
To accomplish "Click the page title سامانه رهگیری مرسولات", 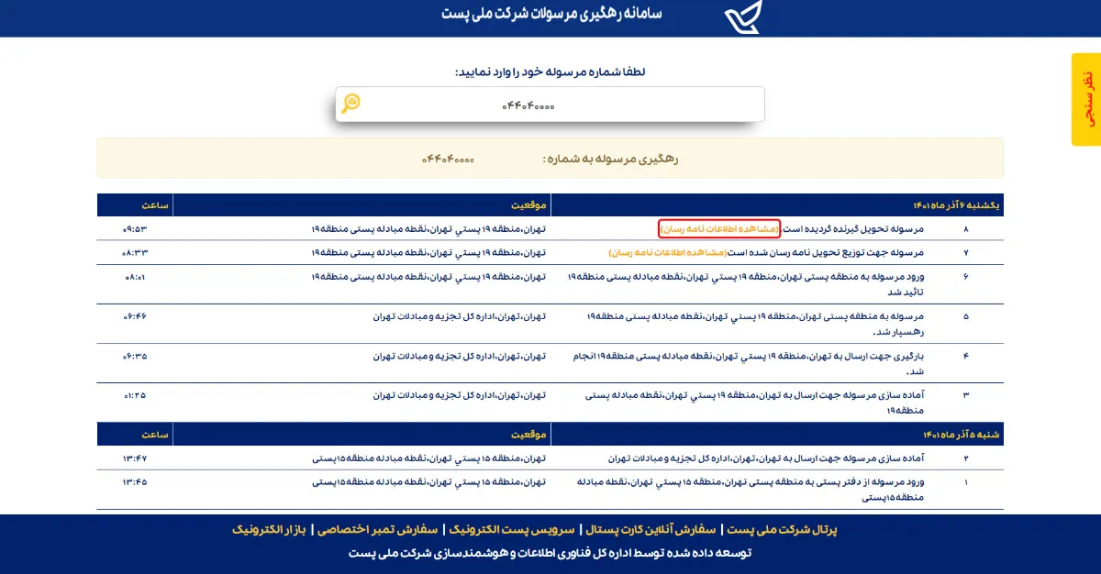I will point(551,15).
